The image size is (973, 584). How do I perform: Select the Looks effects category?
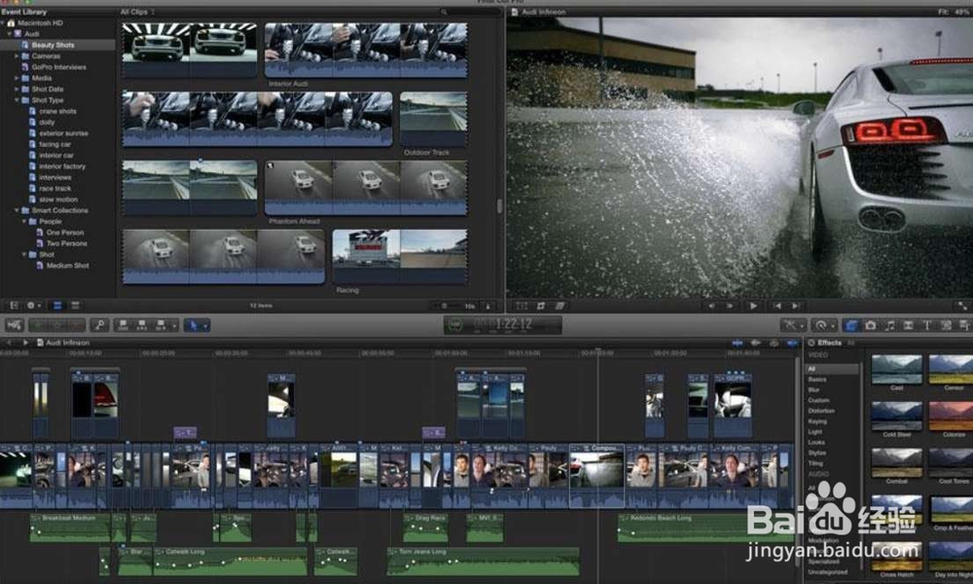[x=816, y=443]
